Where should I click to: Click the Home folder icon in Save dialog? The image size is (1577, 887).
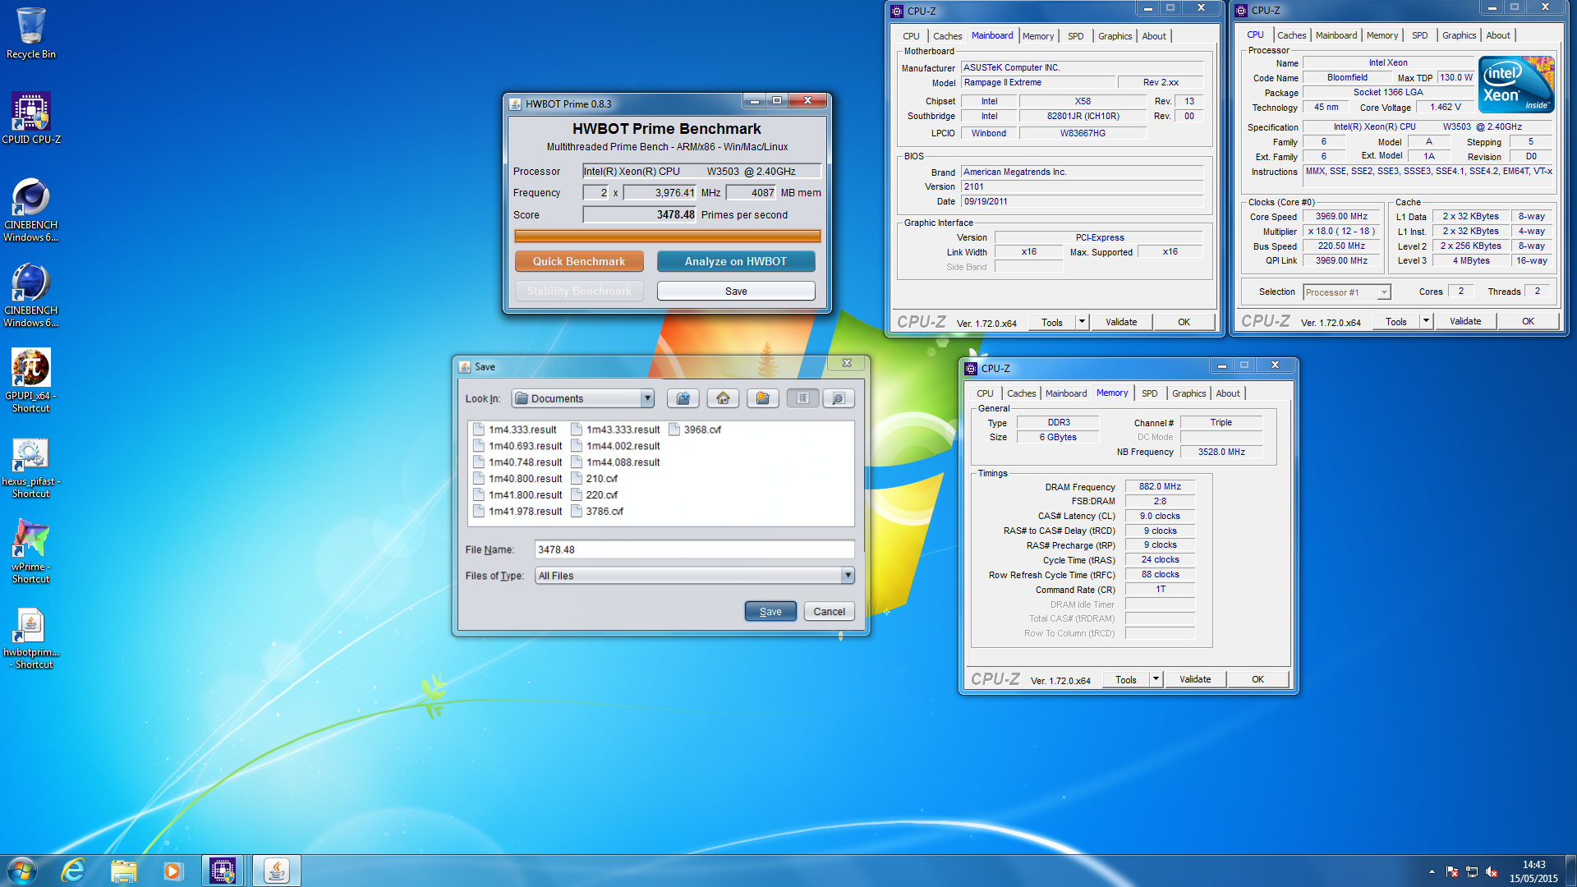[723, 398]
